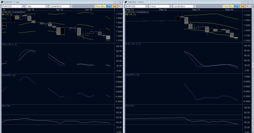This screenshot has width=254, height=133.
Task: Select the FULL (14, 3, 3) label in the 1 day chart
Action: coord(9,44)
